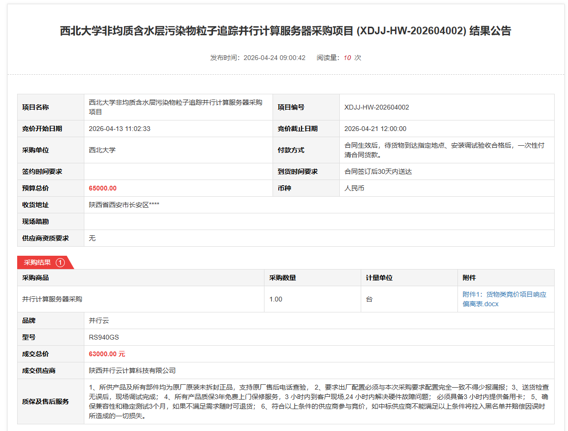568x431 pixels.
Task: Click the result announcement page title
Action: [x=285, y=31]
